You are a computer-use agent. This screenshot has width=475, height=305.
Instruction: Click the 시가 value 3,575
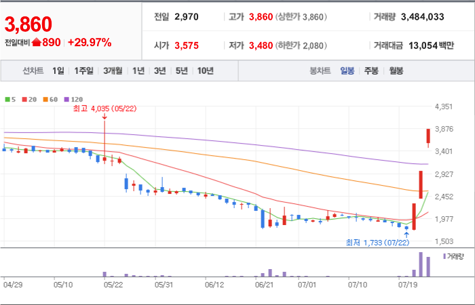(x=187, y=45)
